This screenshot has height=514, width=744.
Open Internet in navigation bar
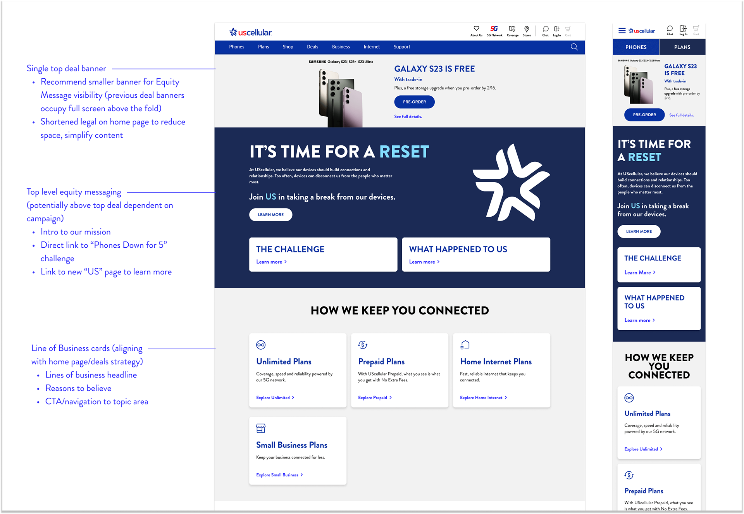(372, 47)
